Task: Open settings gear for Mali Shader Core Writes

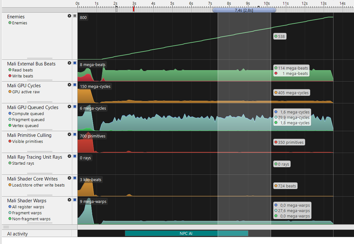Action: (x=69, y=178)
